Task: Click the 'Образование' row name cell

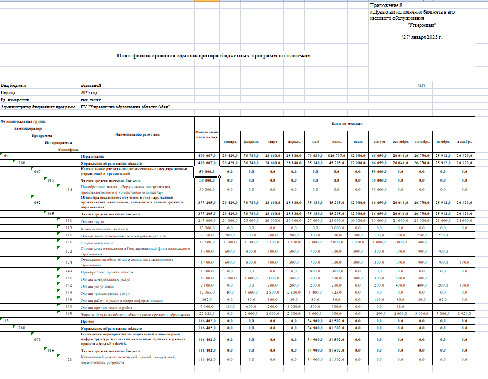Action: 93,156
